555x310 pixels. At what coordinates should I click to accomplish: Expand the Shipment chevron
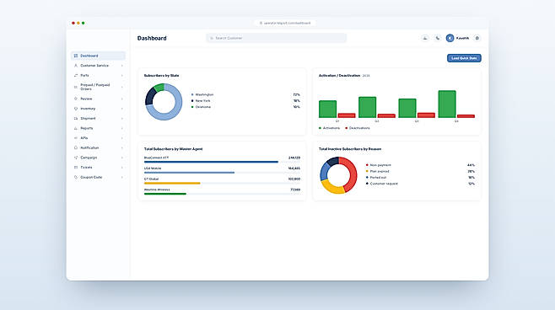pyautogui.click(x=122, y=119)
